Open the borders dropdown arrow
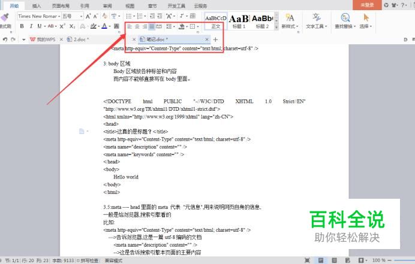The width and height of the screenshot is (415, 264). pos(198,27)
